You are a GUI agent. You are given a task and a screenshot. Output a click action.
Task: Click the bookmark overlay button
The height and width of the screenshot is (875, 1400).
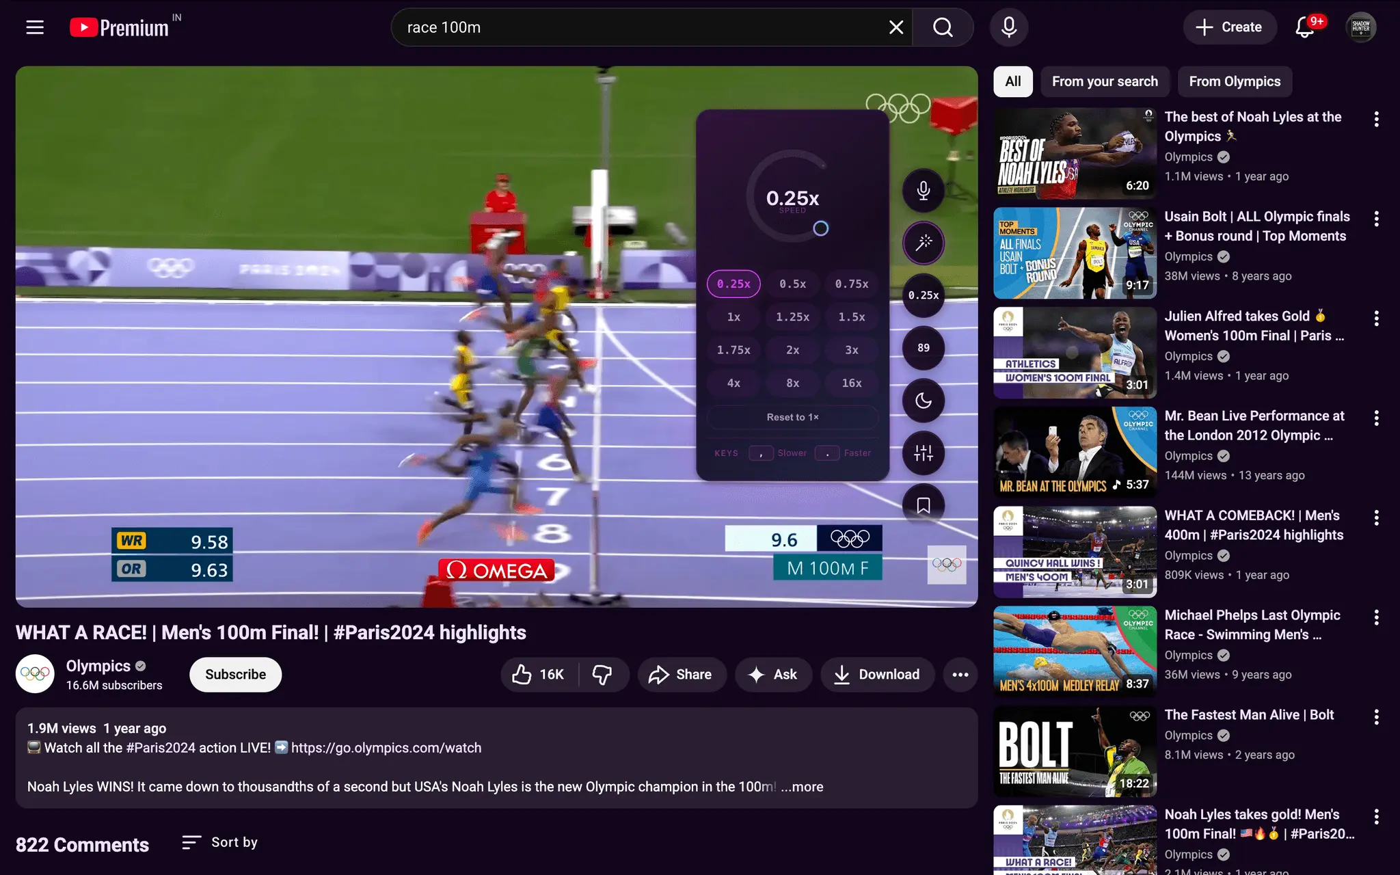pyautogui.click(x=924, y=505)
